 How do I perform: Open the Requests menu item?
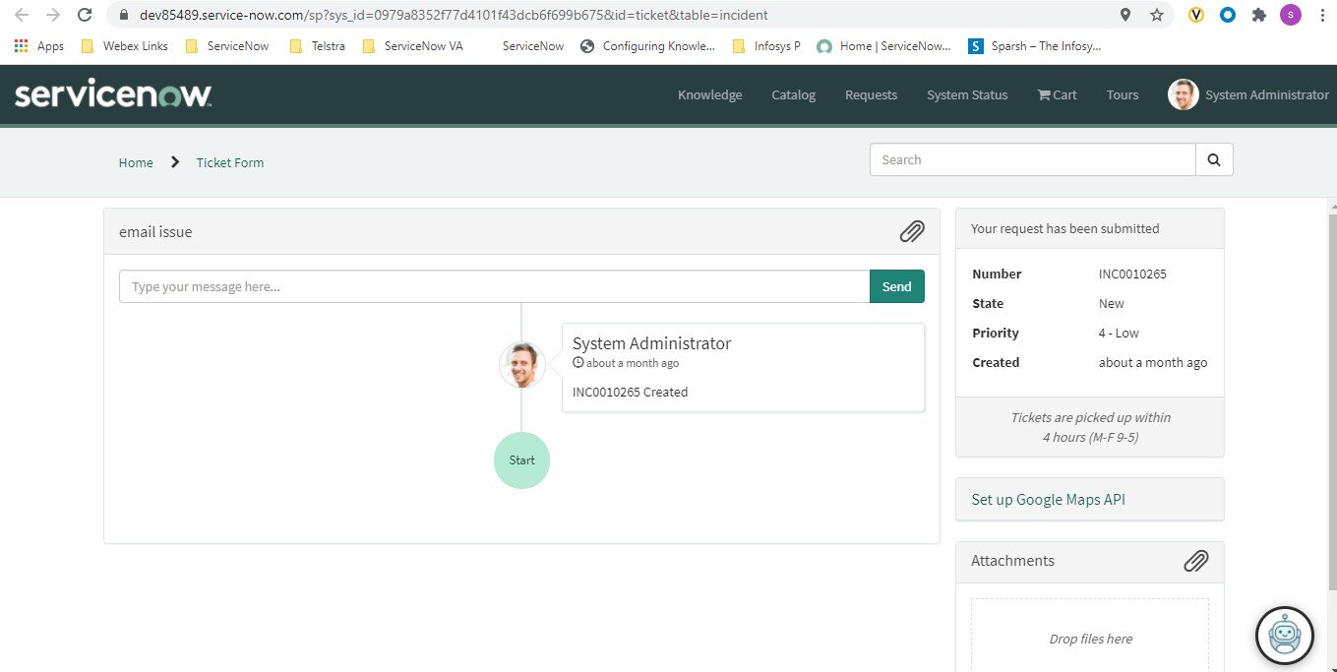point(871,95)
